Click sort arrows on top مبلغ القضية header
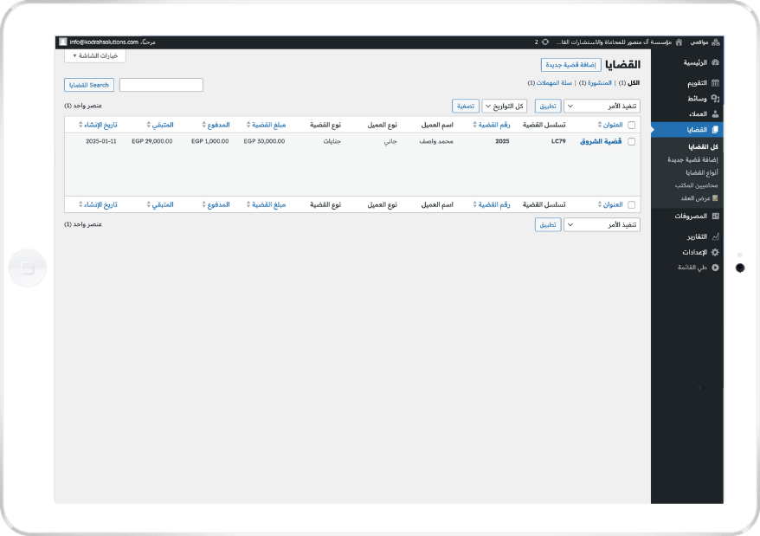Image resolution: width=760 pixels, height=536 pixels. point(248,125)
